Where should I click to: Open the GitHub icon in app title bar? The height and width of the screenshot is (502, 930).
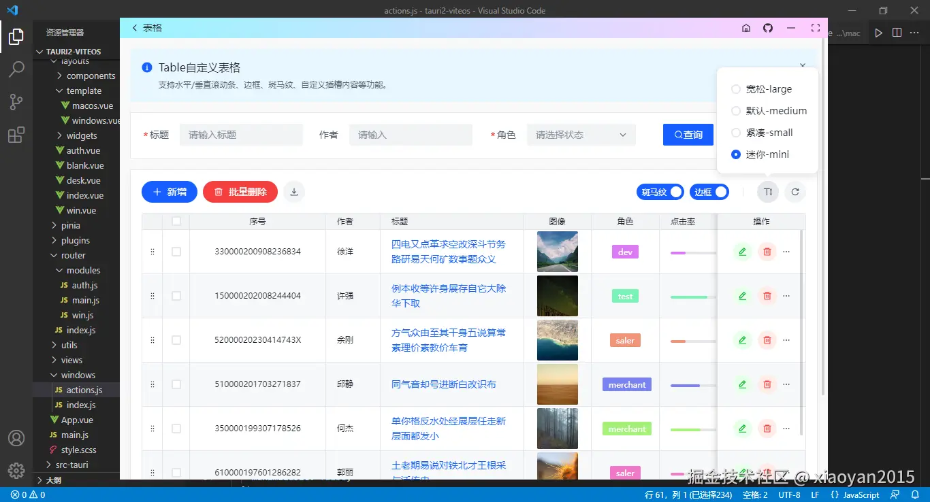click(768, 28)
